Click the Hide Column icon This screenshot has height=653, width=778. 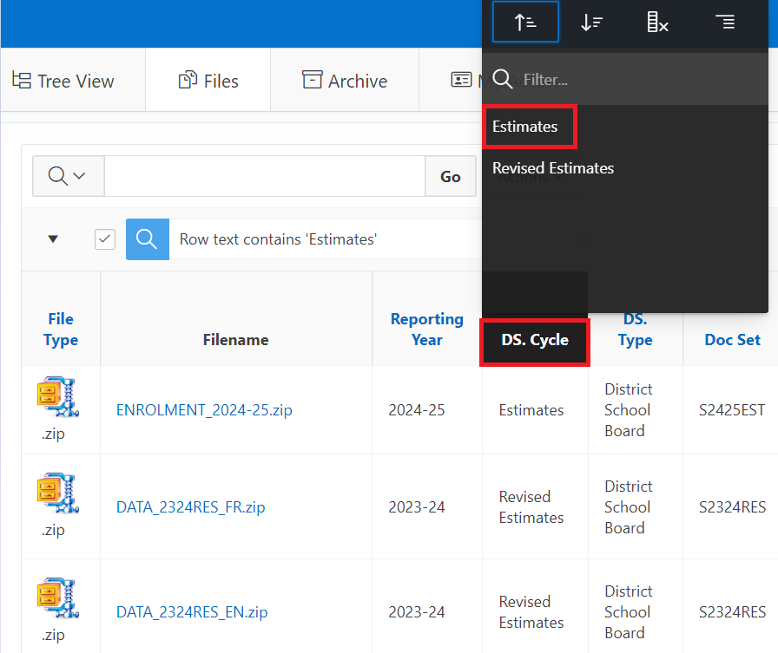pyautogui.click(x=657, y=23)
